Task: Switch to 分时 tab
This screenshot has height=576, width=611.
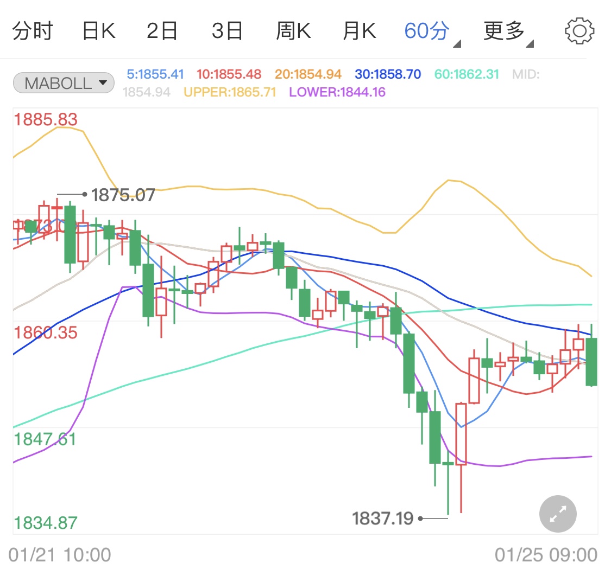Action: click(33, 31)
